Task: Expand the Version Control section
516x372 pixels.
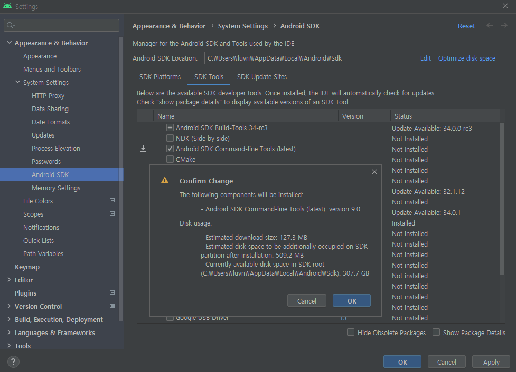Action: point(9,306)
